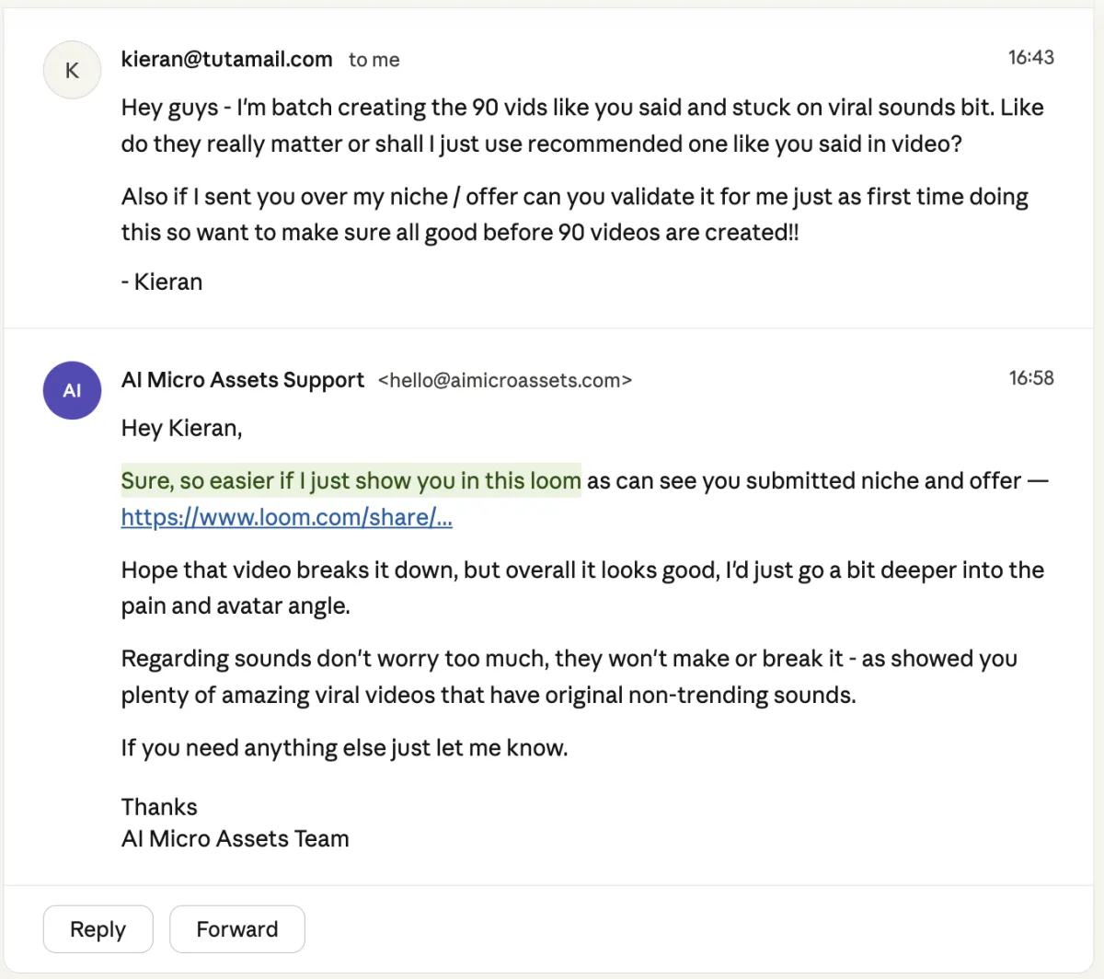Click the purple AI avatar
This screenshot has width=1104, height=979.
[72, 390]
